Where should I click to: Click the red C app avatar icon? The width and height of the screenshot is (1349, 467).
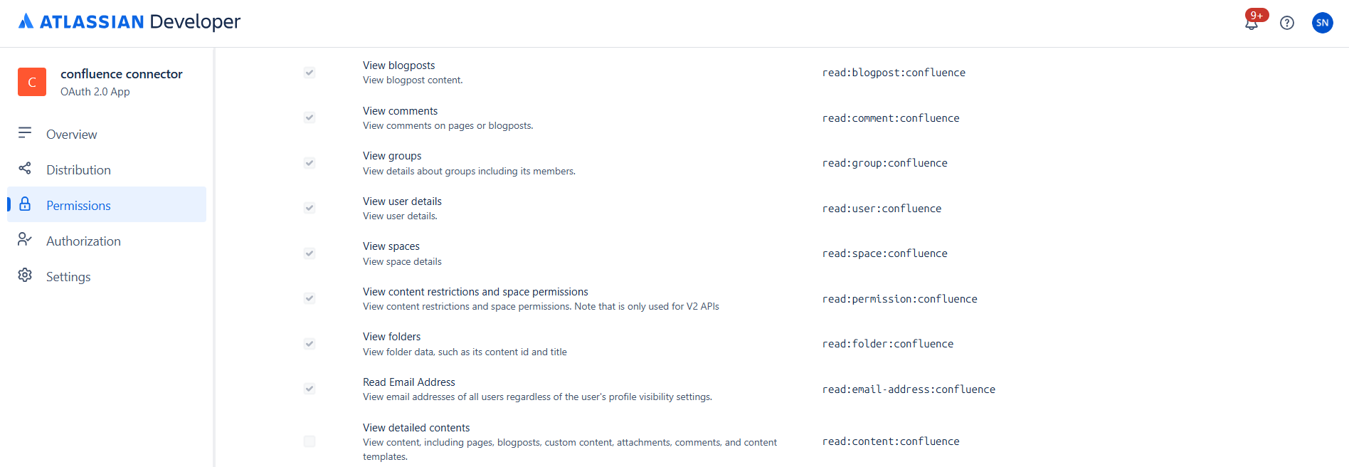click(x=32, y=81)
